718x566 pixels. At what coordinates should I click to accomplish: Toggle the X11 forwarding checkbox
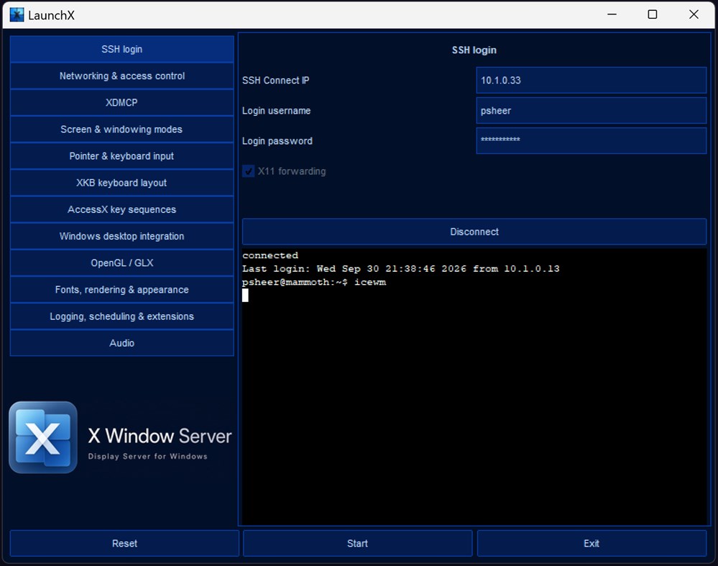coord(248,171)
